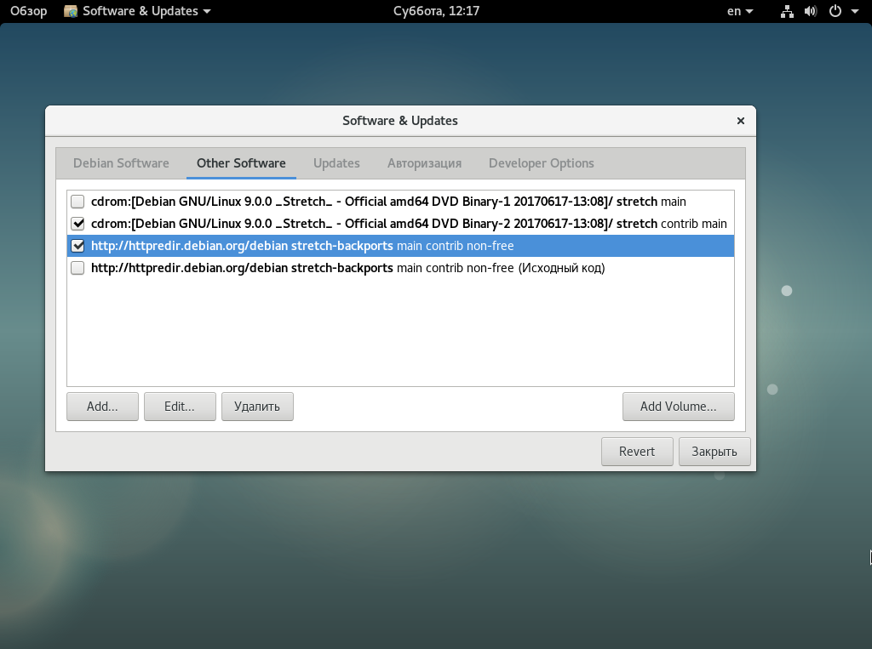
Task: Go to the Developer Options tab
Action: click(x=541, y=163)
